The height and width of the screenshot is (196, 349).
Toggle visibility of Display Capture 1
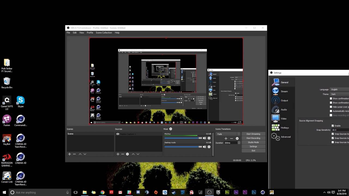pyautogui.click(x=118, y=134)
